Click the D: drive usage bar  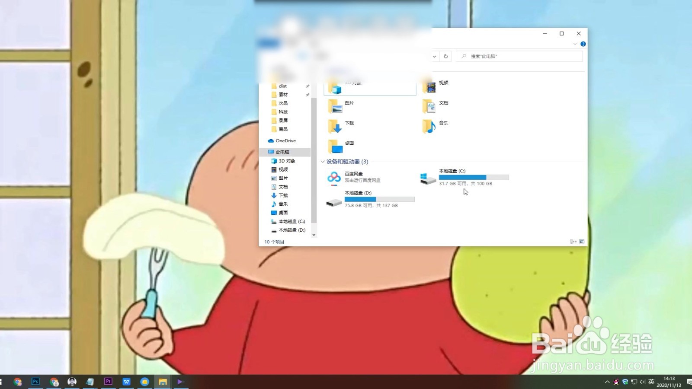pos(379,199)
